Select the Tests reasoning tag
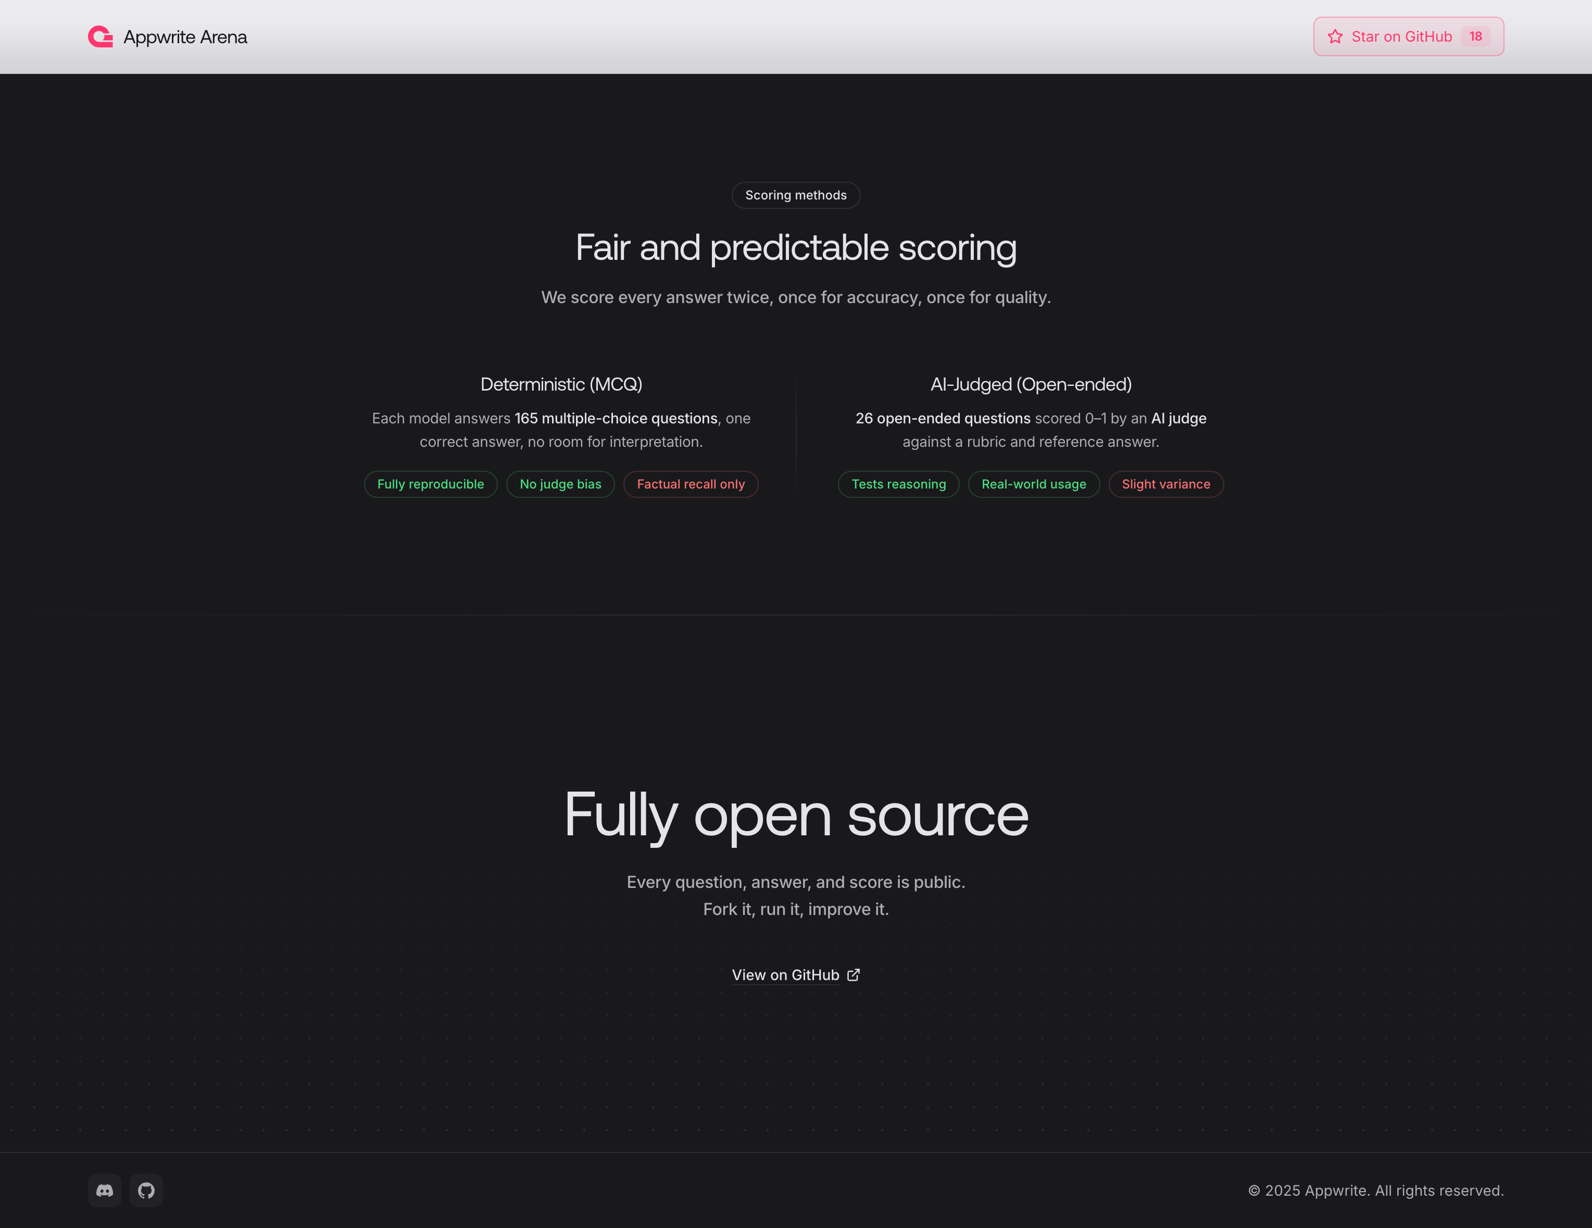The image size is (1592, 1228). (898, 484)
